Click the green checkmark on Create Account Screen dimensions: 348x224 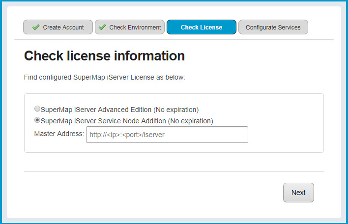click(x=36, y=28)
